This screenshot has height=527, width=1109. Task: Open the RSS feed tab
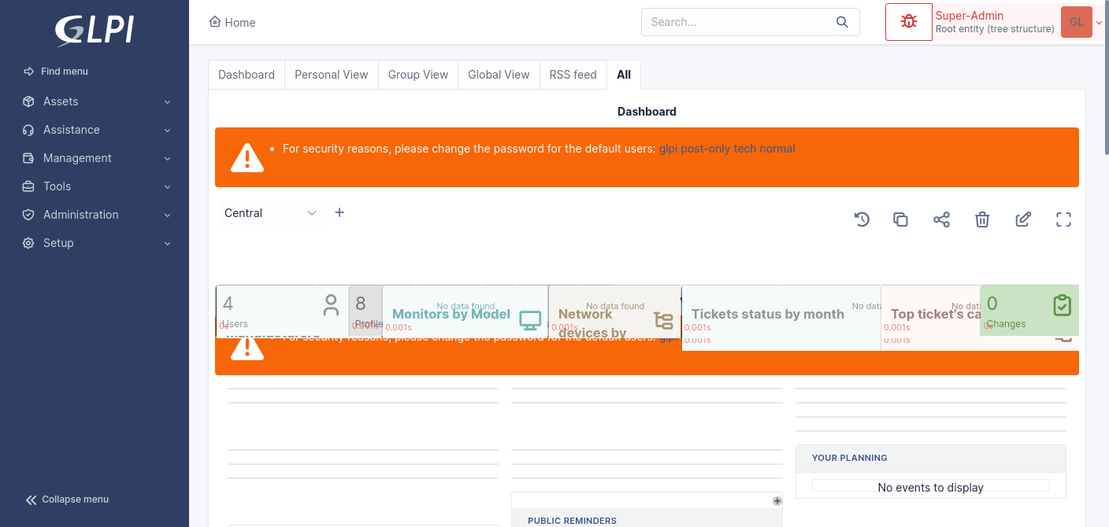[x=573, y=74]
